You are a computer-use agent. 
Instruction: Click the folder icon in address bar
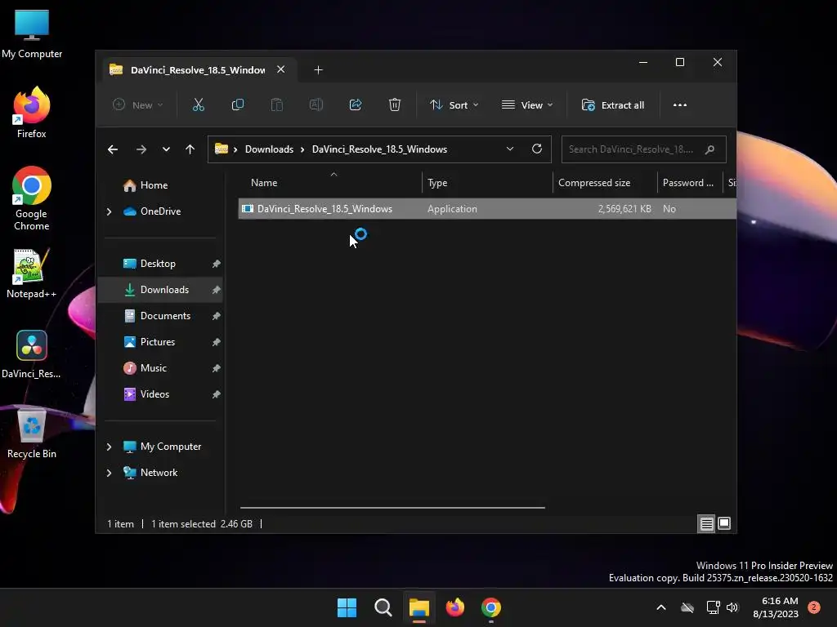222,149
